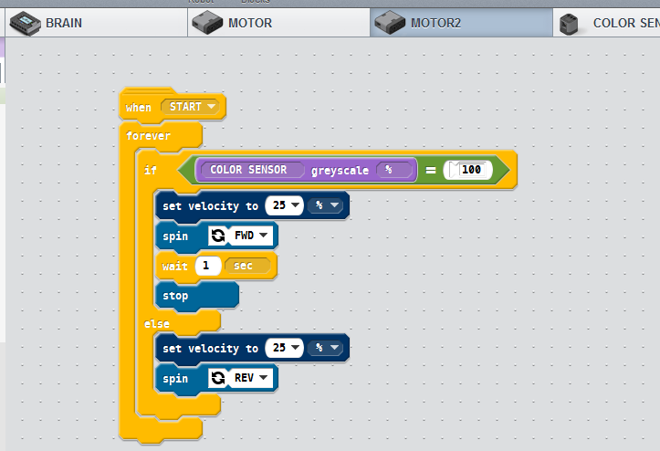Image resolution: width=660 pixels, height=451 pixels.
Task: Select the MOTOR2 tab
Action: pyautogui.click(x=461, y=23)
